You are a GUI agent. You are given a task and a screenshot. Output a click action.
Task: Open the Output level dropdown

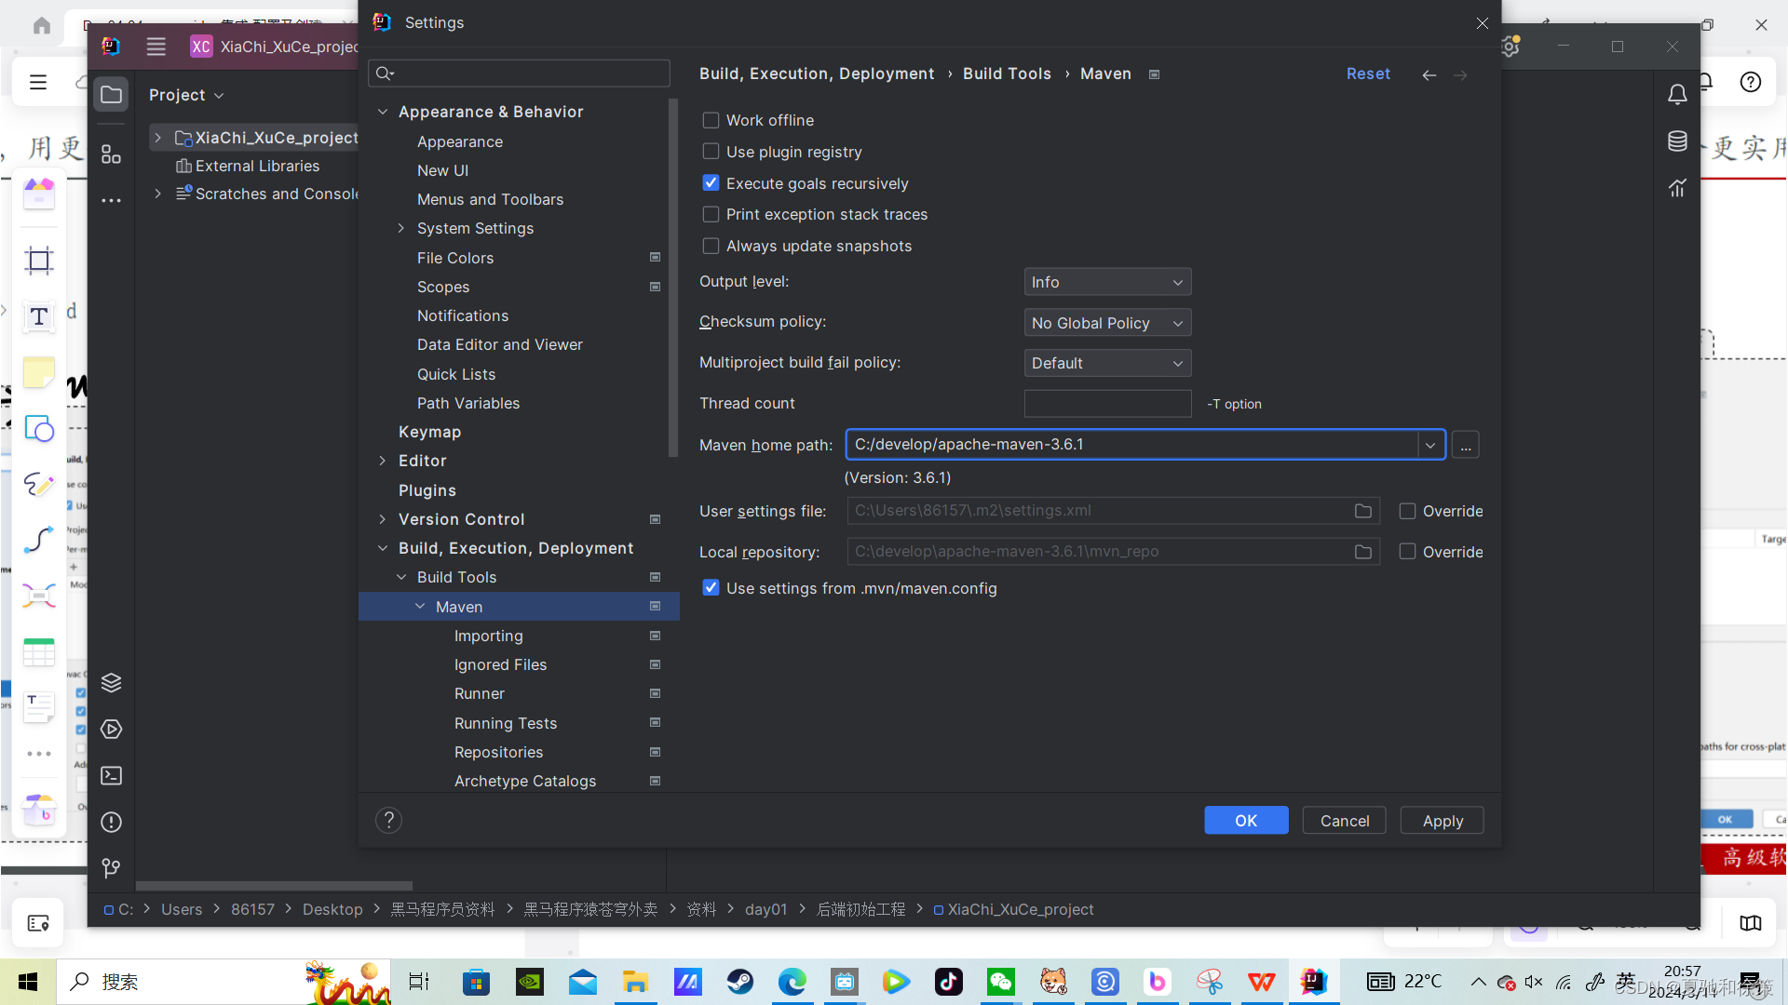tap(1107, 282)
